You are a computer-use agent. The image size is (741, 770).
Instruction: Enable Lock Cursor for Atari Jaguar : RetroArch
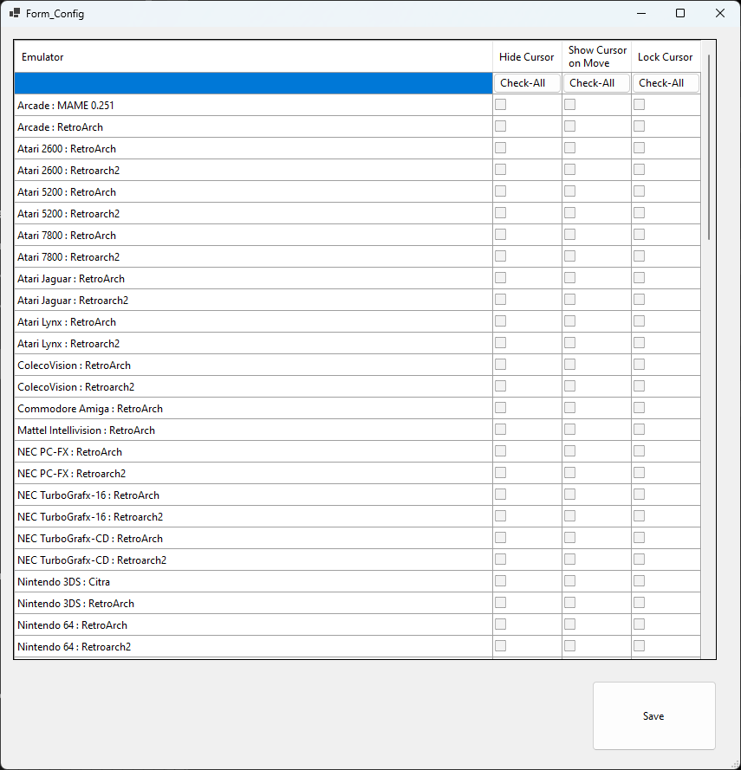[639, 277]
